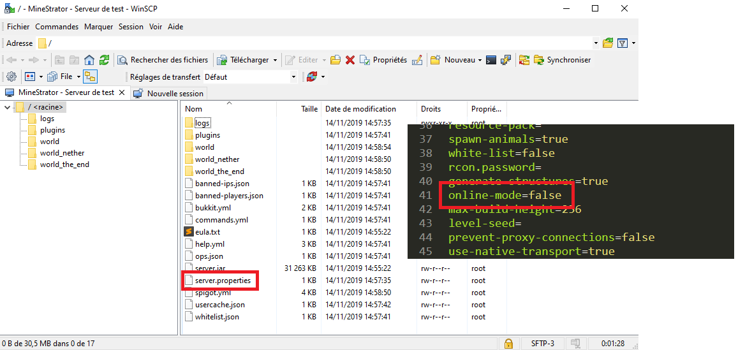Screen dimensions: 745x350
Task: Click the rename pencil icon
Action: pos(417,60)
